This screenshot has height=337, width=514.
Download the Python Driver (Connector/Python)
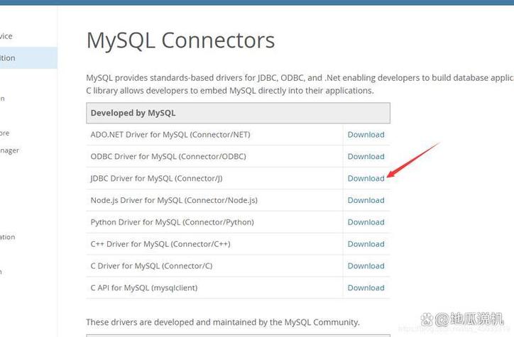[366, 222]
